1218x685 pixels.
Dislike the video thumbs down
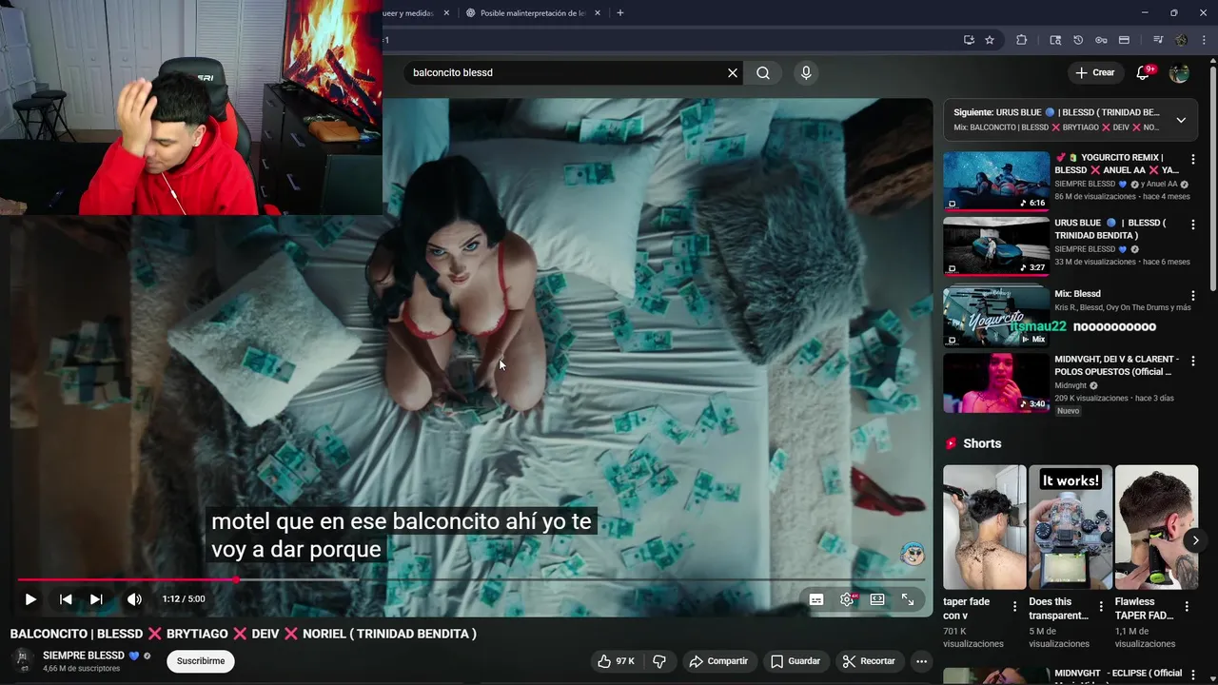point(658,661)
